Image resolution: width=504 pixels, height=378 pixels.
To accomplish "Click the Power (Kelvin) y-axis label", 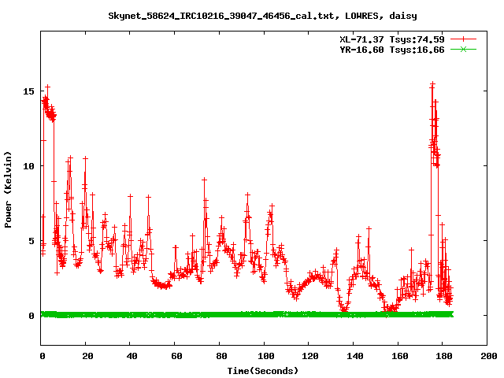I will point(8,190).
